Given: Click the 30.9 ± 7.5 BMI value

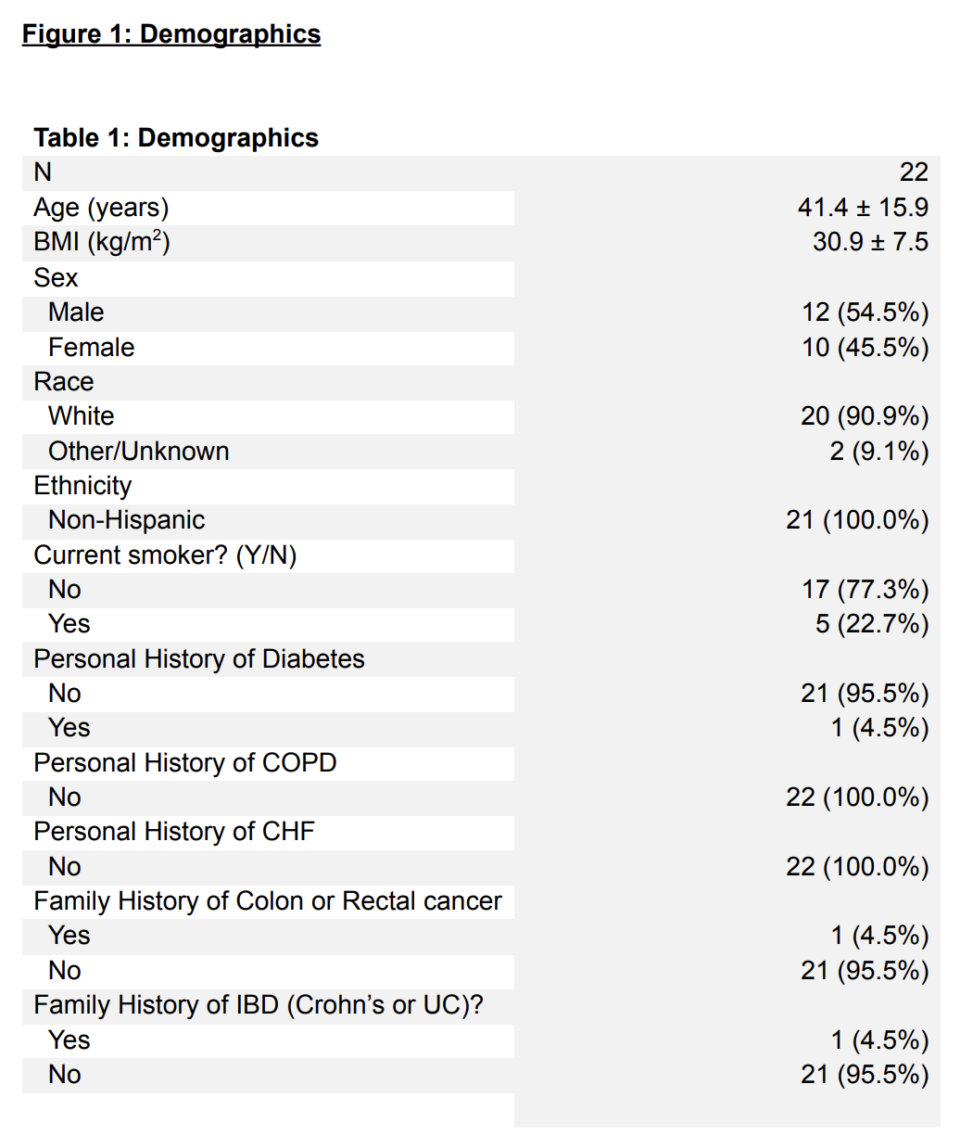Looking at the screenshot, I should pyautogui.click(x=869, y=242).
